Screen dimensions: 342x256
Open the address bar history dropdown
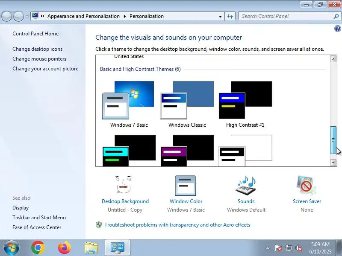pos(220,16)
